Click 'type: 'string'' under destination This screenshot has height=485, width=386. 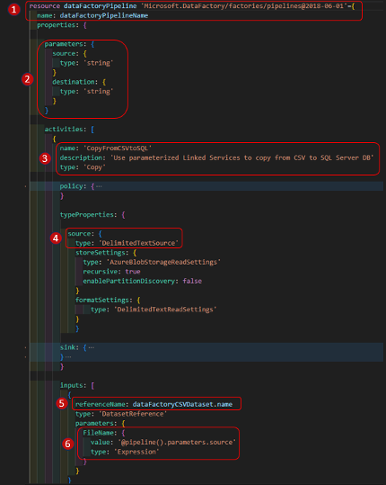coord(87,92)
